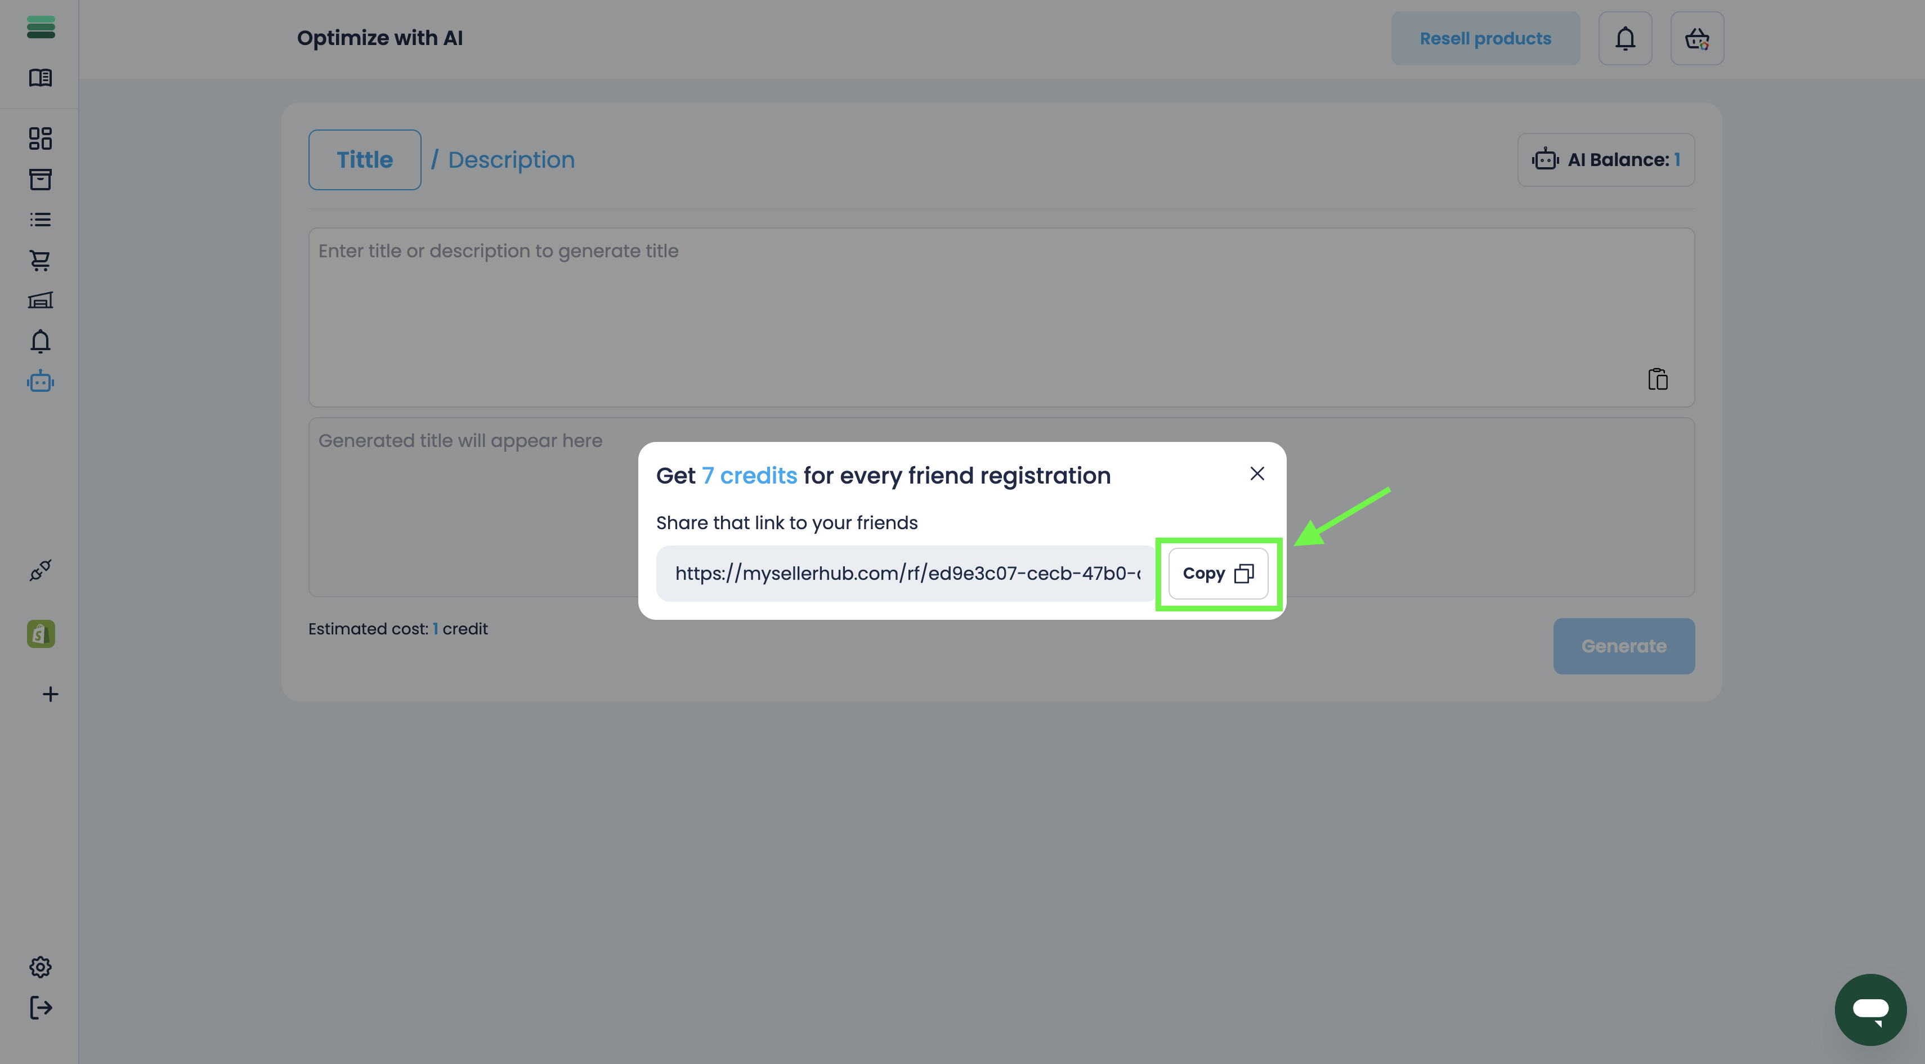Screen dimensions: 1925x1064
Task: Paste from clipboard into title input
Action: tap(1658, 379)
